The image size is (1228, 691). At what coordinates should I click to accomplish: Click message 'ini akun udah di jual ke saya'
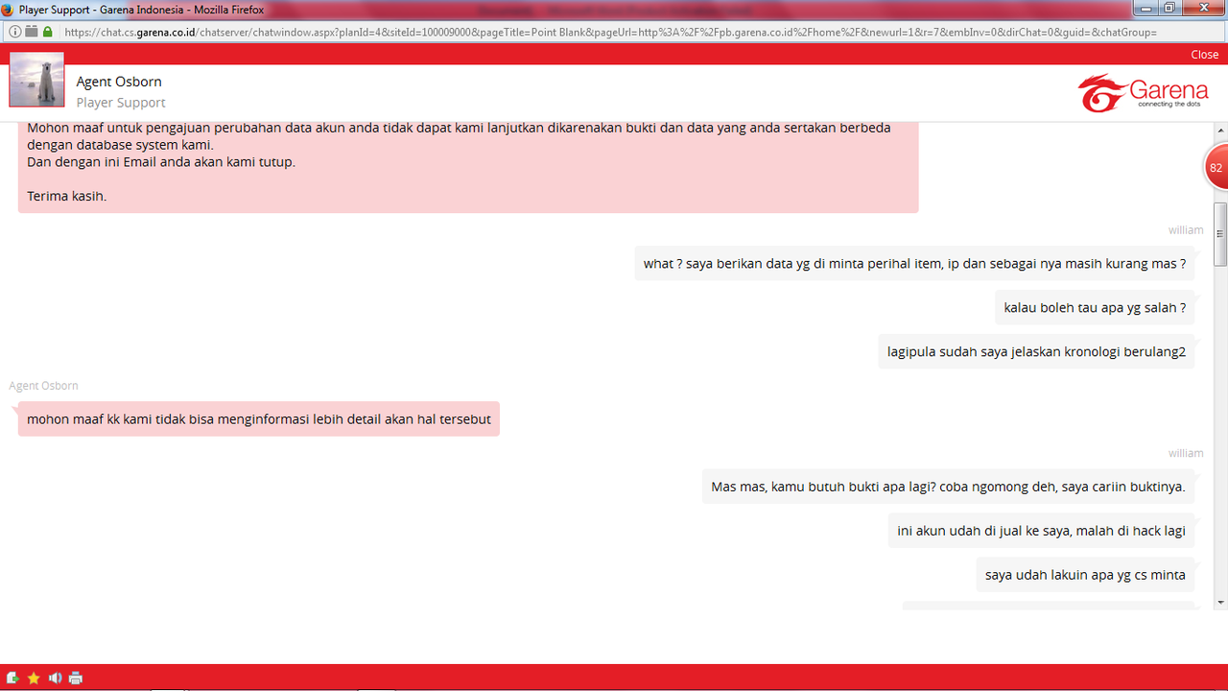pos(1041,531)
